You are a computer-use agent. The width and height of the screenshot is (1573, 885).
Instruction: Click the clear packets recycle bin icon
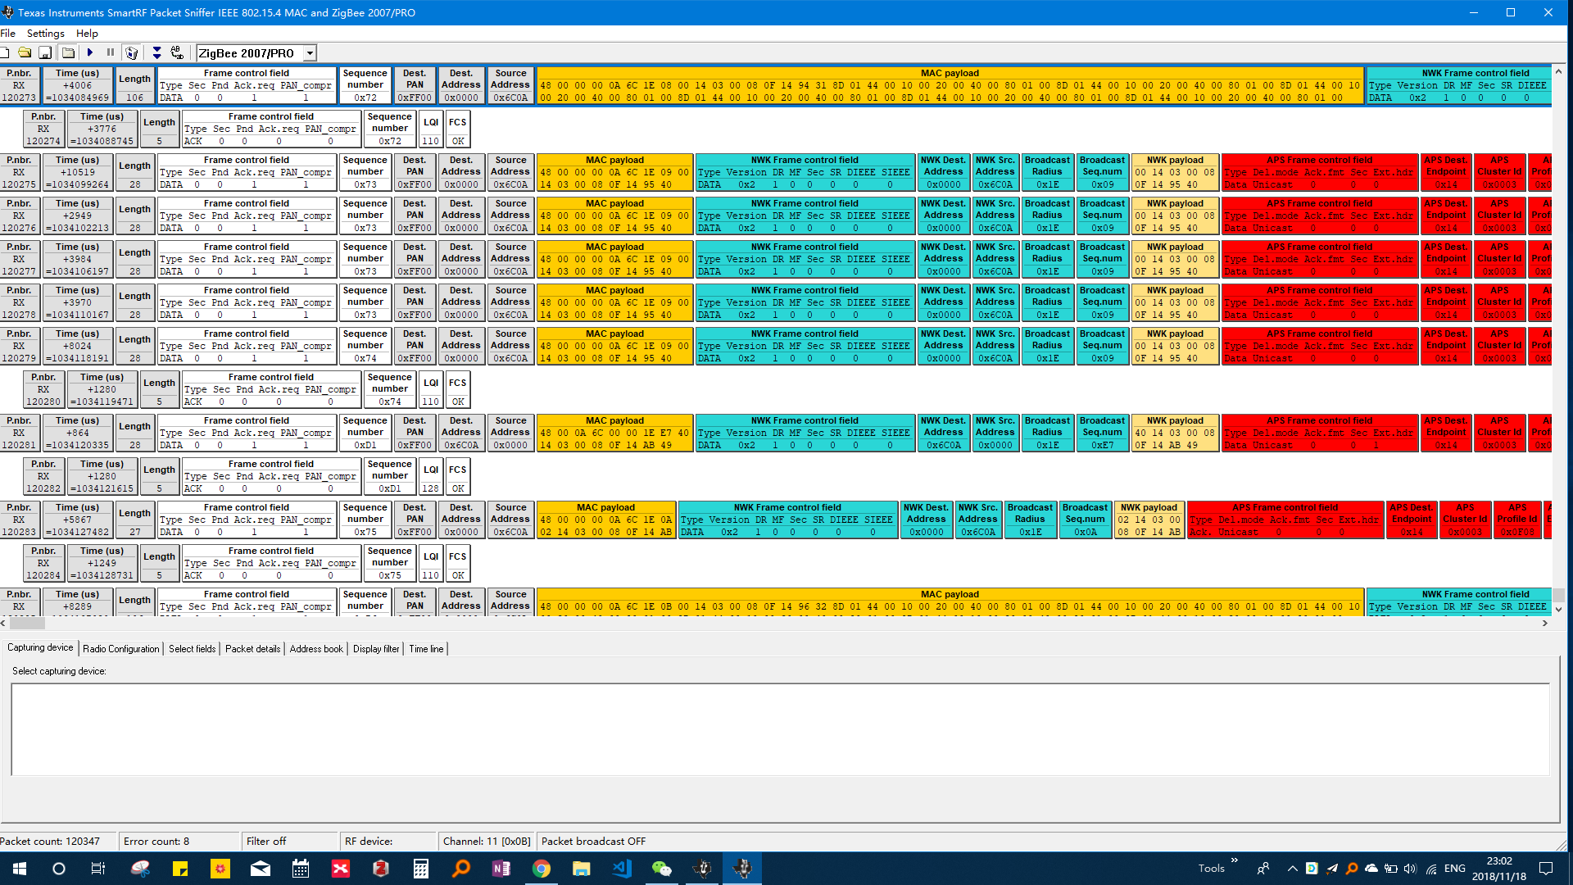click(x=131, y=52)
